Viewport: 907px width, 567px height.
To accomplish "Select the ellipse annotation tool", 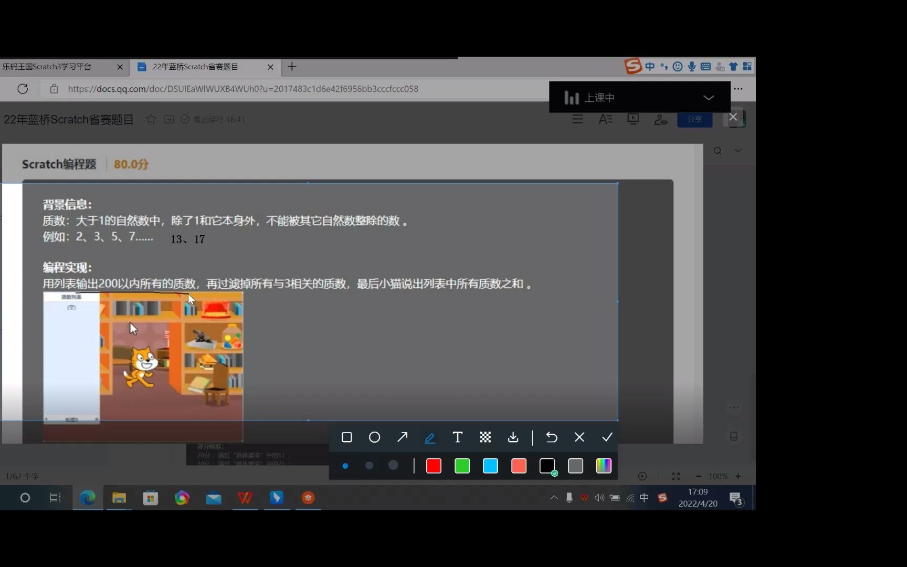I will pos(374,437).
